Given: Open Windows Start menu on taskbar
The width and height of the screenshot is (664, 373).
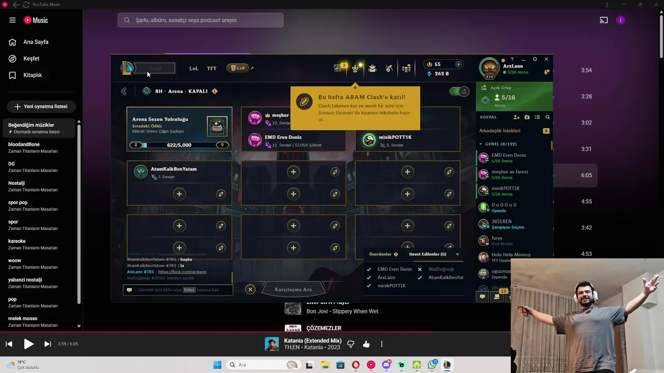Looking at the screenshot, I should click(217, 365).
